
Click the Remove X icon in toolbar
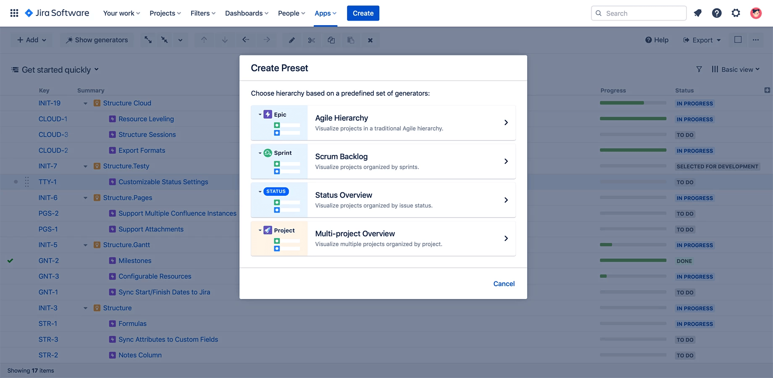click(x=370, y=40)
